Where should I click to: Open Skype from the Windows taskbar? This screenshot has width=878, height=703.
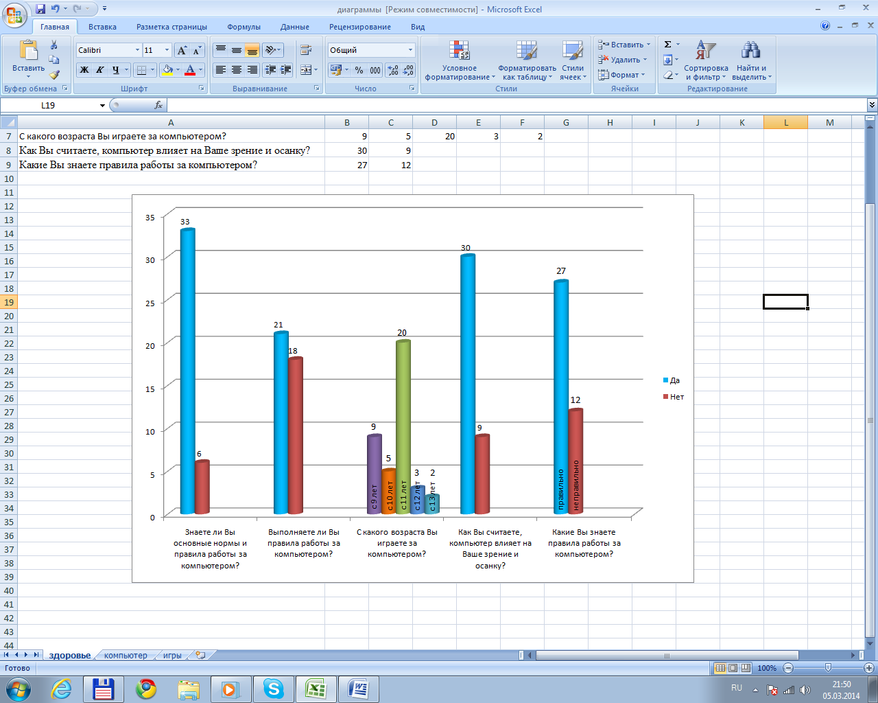click(x=273, y=689)
